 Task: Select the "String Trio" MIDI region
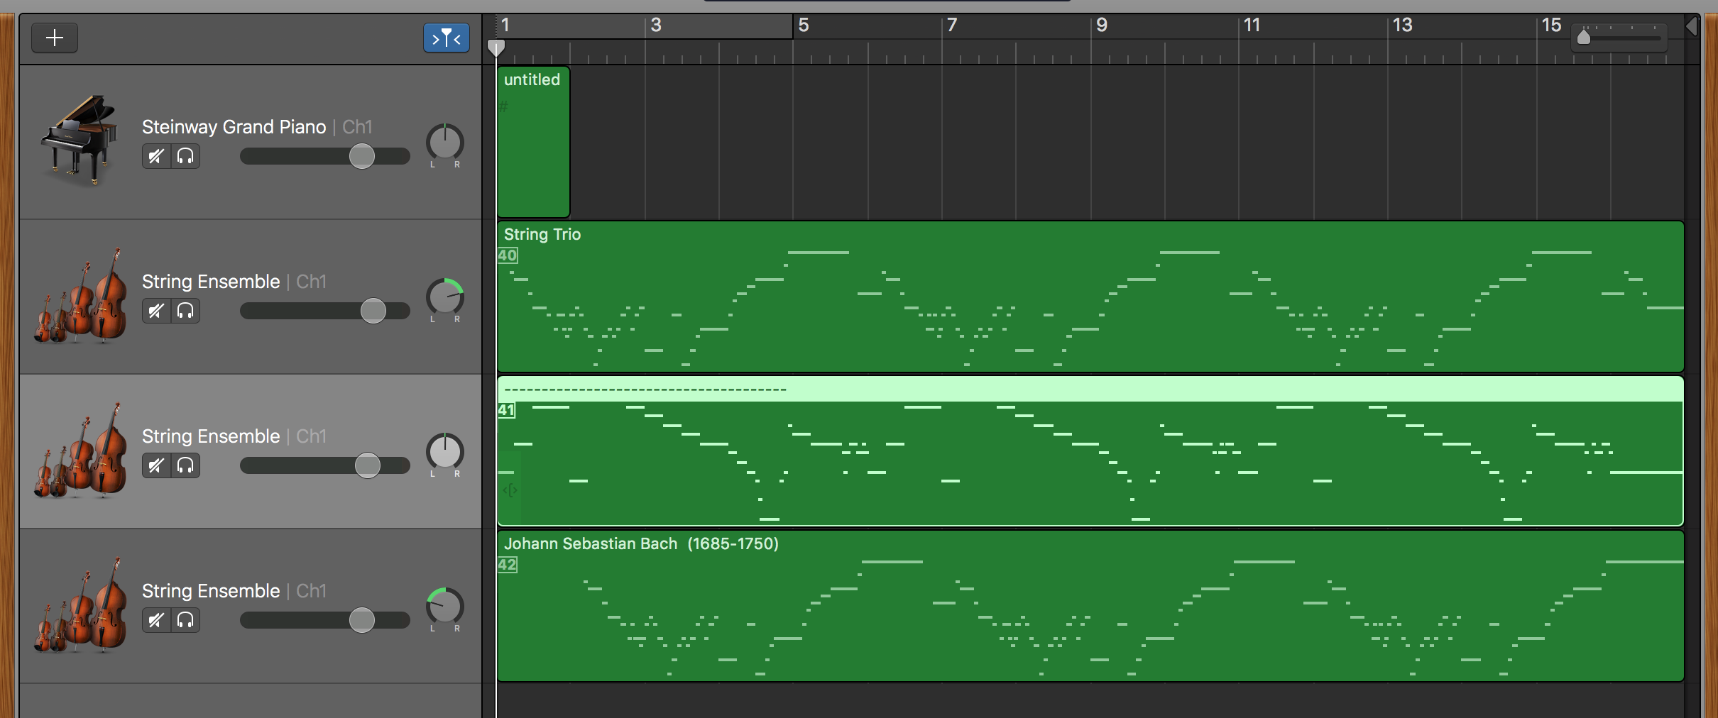click(x=1090, y=297)
